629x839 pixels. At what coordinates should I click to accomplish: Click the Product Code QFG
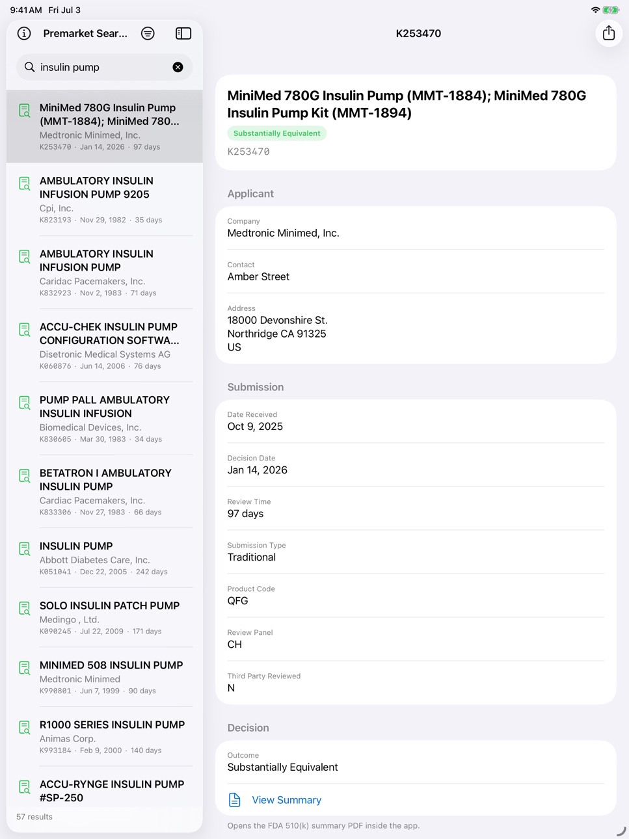click(237, 601)
